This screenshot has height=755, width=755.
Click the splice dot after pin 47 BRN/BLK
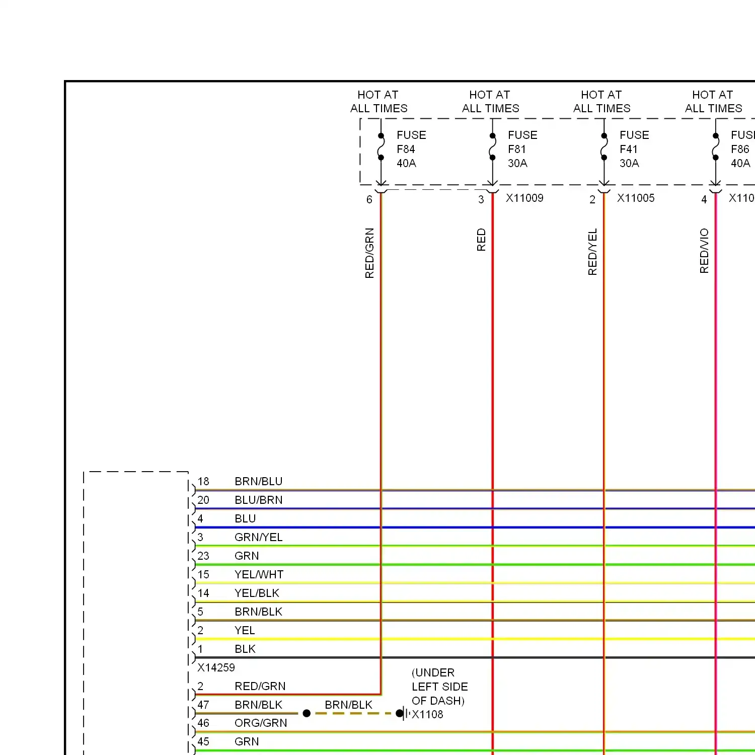point(307,713)
